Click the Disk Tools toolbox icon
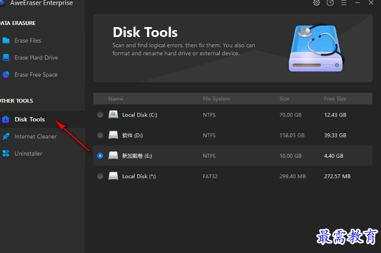 click(x=6, y=120)
